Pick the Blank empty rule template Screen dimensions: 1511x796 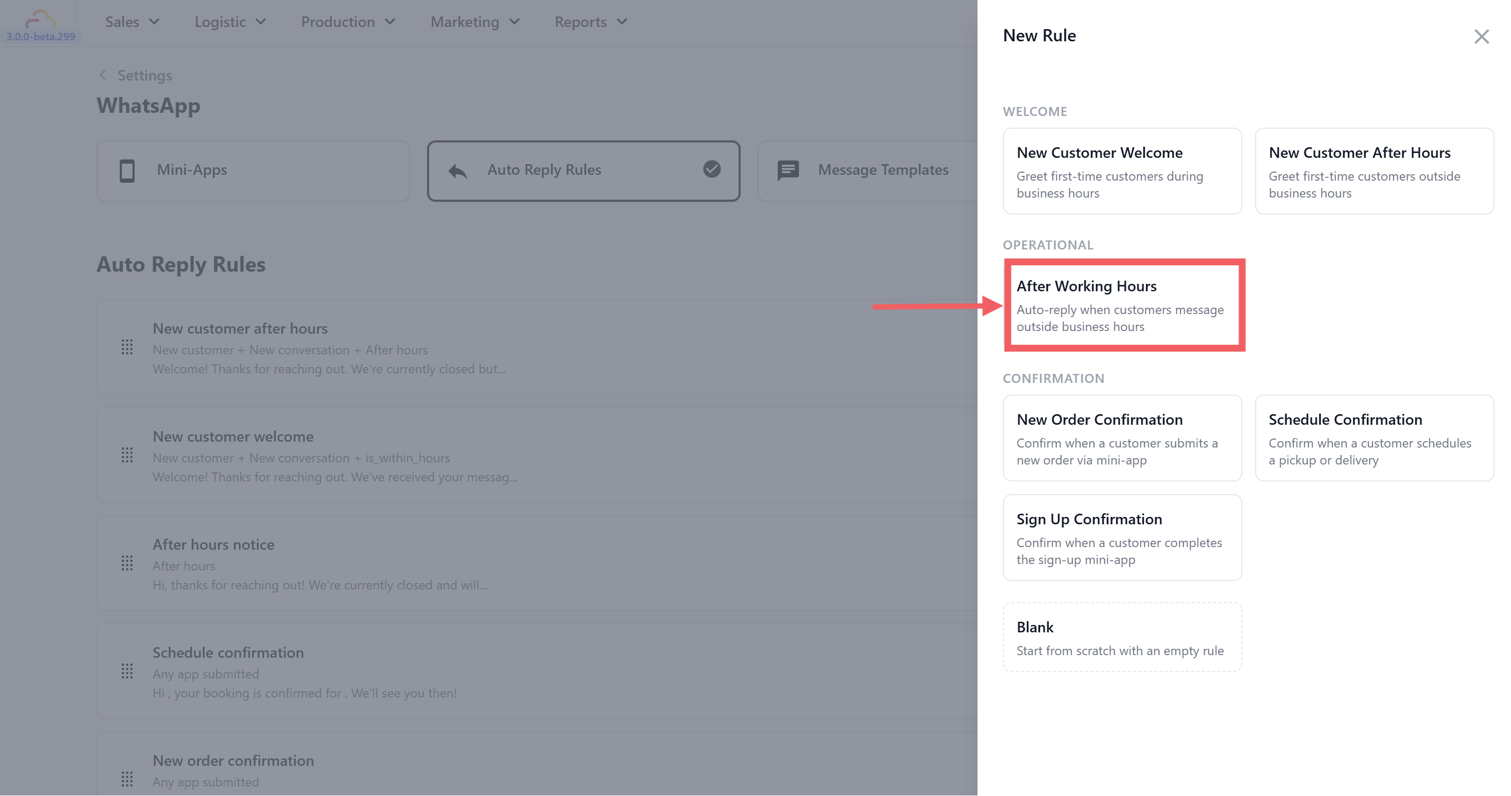click(1122, 638)
